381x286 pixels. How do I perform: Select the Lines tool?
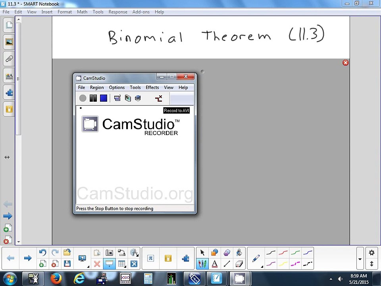pyautogui.click(x=227, y=264)
